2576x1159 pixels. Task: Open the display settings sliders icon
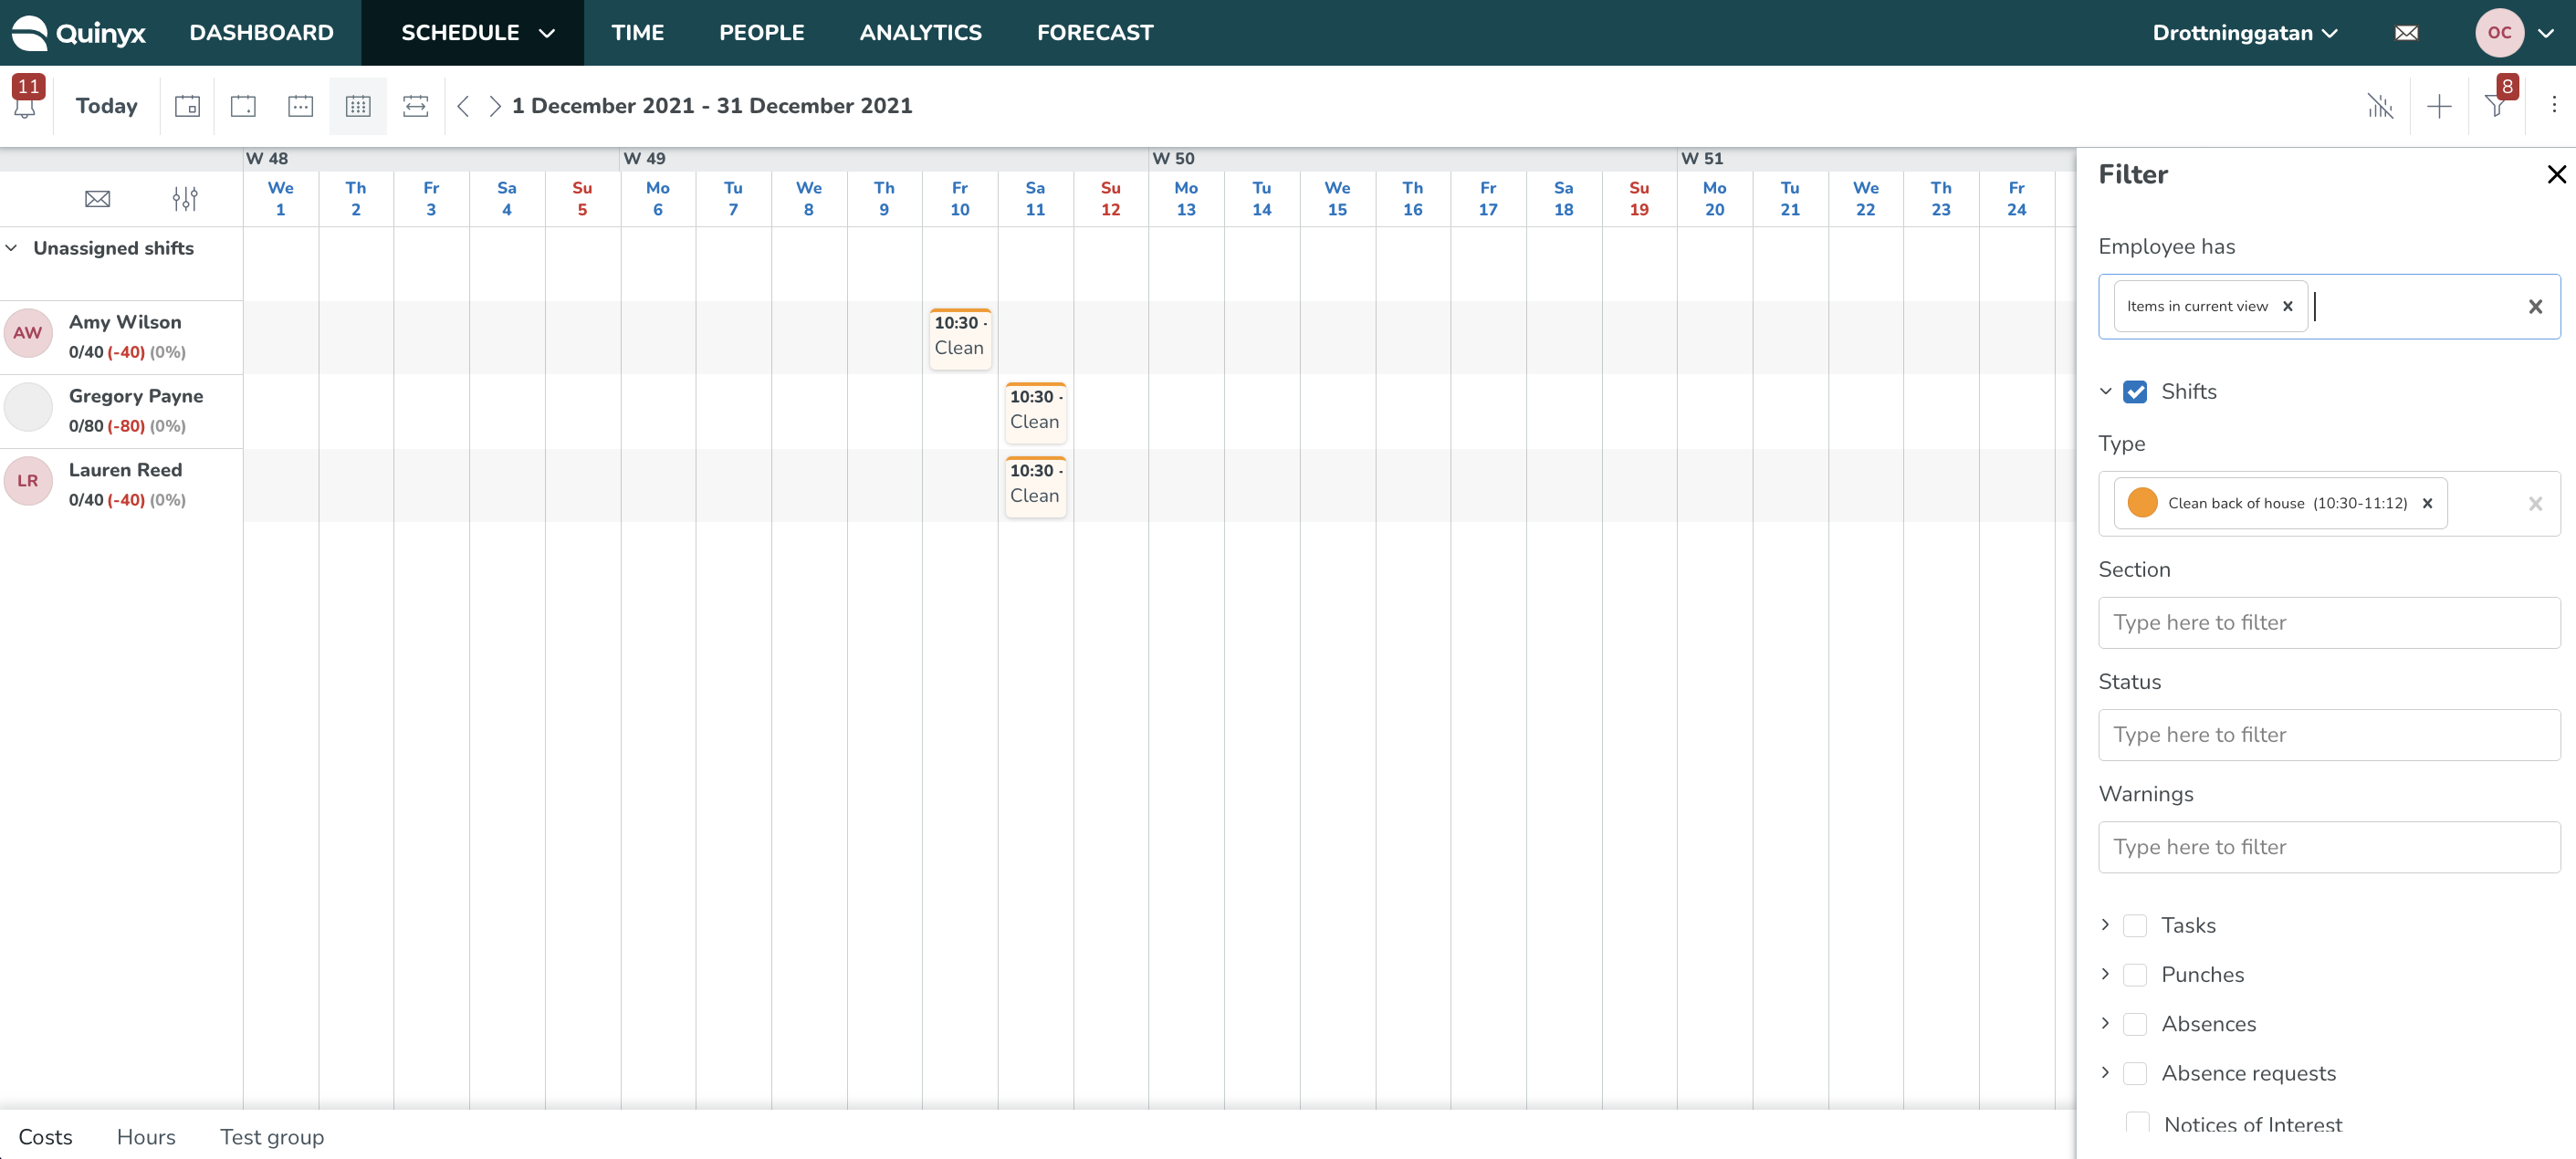(185, 199)
